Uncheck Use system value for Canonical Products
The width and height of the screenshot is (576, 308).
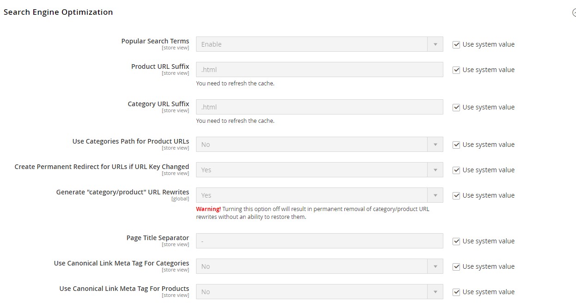click(x=456, y=291)
